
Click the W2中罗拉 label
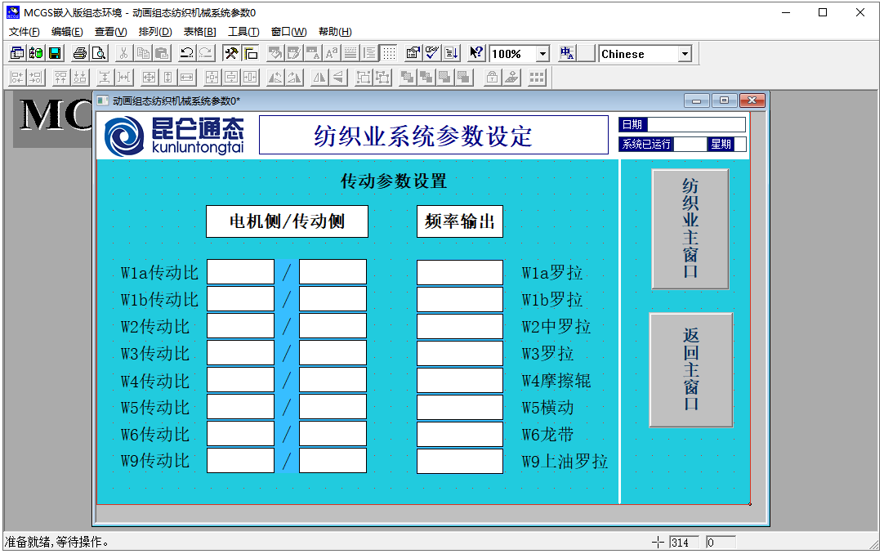tap(556, 327)
